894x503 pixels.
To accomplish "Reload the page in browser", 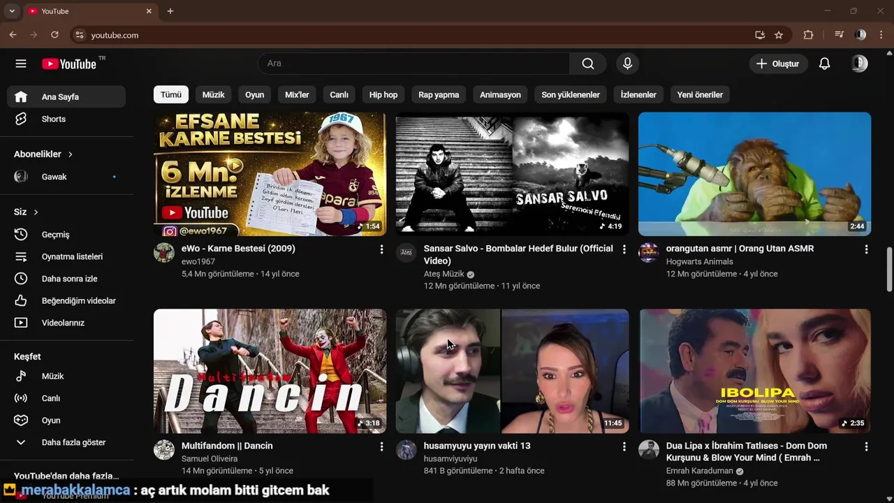I will [54, 35].
